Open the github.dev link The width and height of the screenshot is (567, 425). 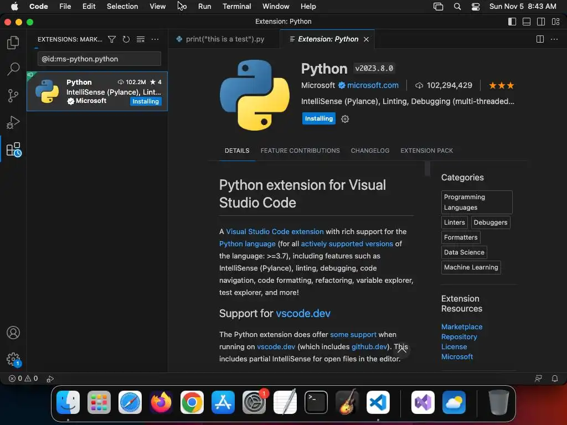pos(369,347)
